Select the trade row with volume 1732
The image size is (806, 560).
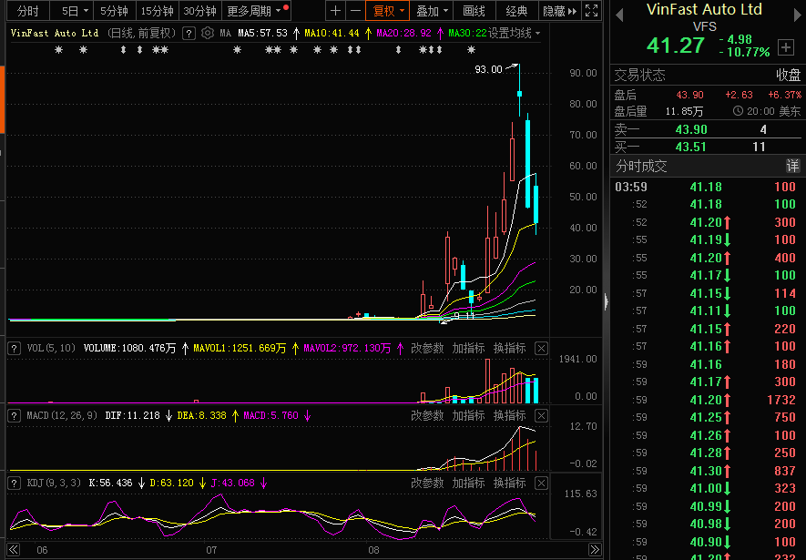708,400
